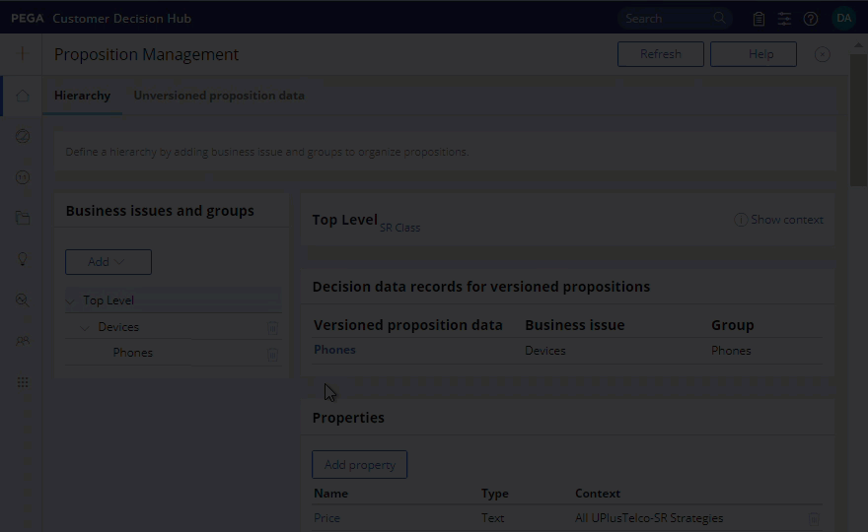Open the Phones versioned proposition data link

point(334,350)
